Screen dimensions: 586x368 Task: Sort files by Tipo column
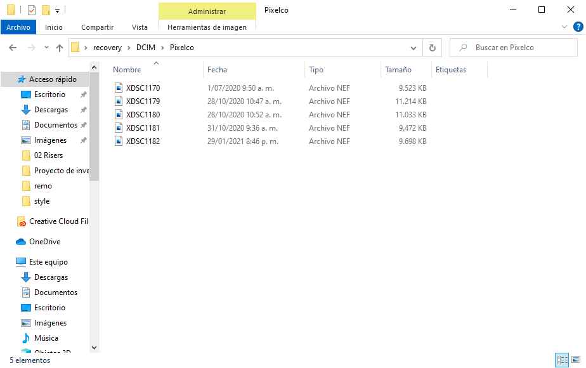pos(316,70)
